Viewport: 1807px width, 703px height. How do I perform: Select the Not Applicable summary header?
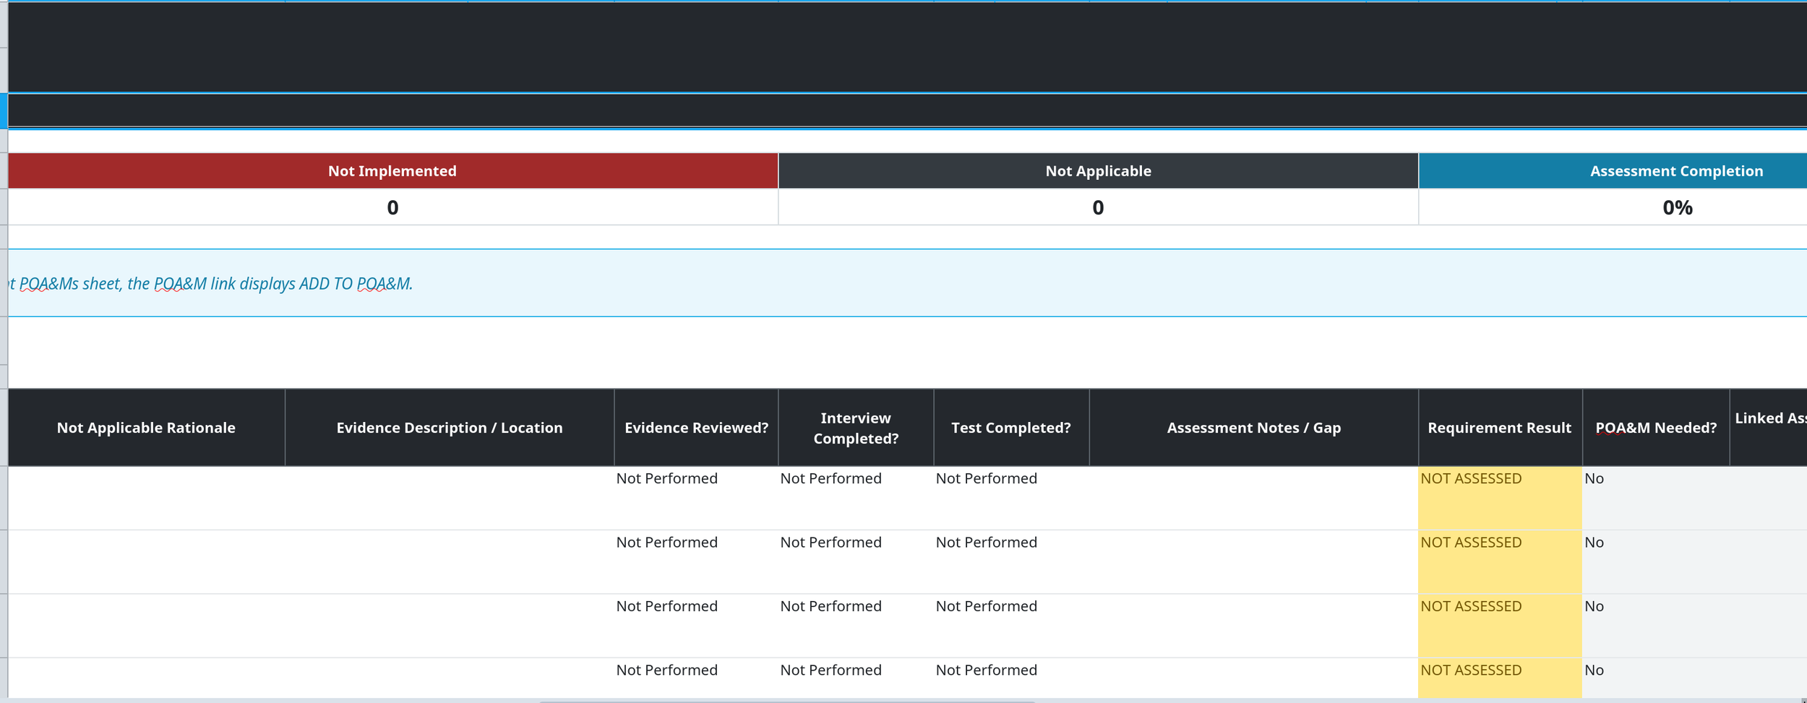point(1098,171)
